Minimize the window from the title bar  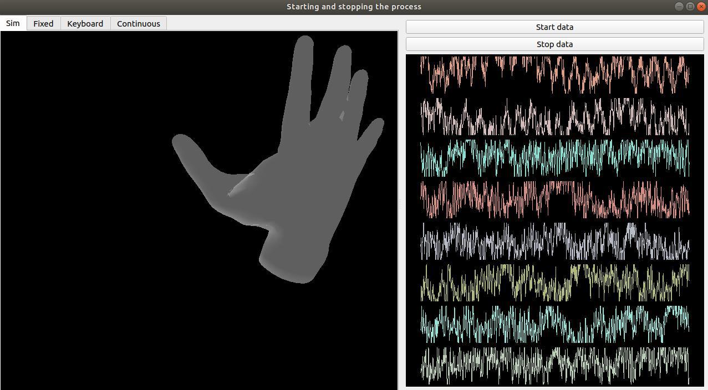point(679,7)
